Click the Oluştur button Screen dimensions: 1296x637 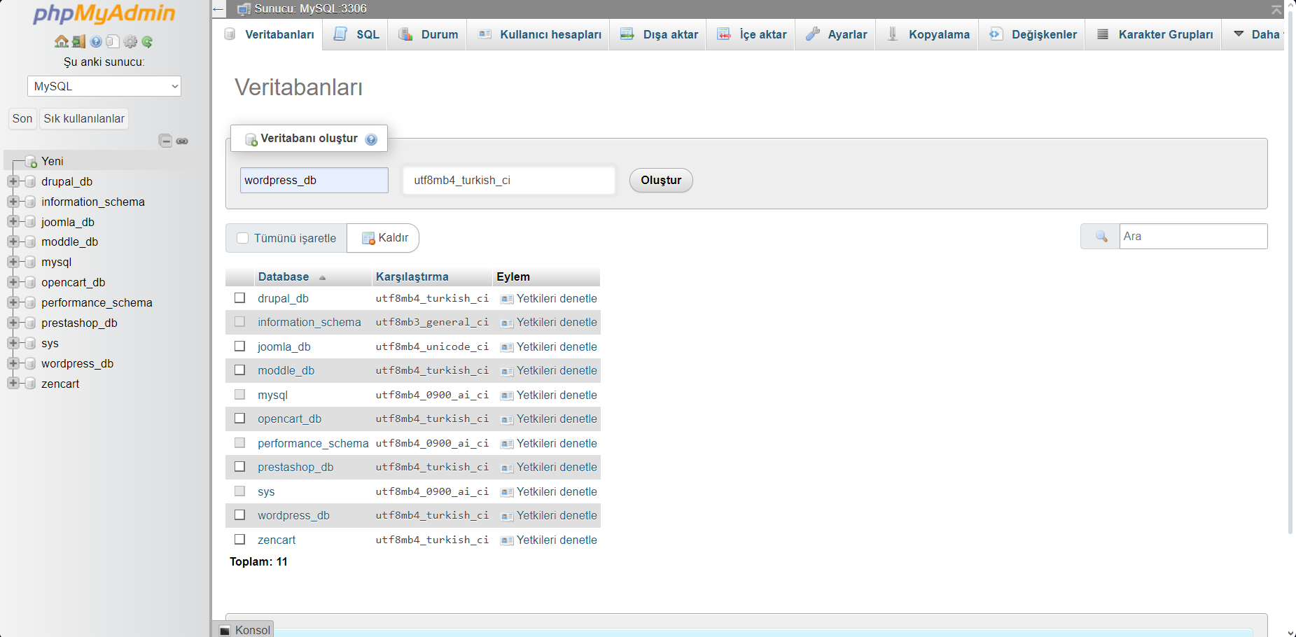pos(661,181)
